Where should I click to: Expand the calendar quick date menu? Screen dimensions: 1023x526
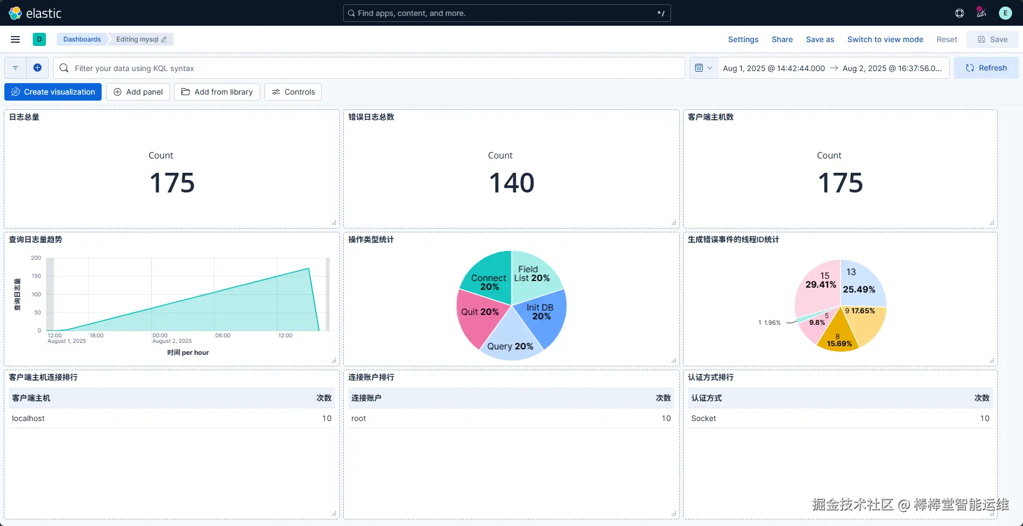pyautogui.click(x=704, y=68)
